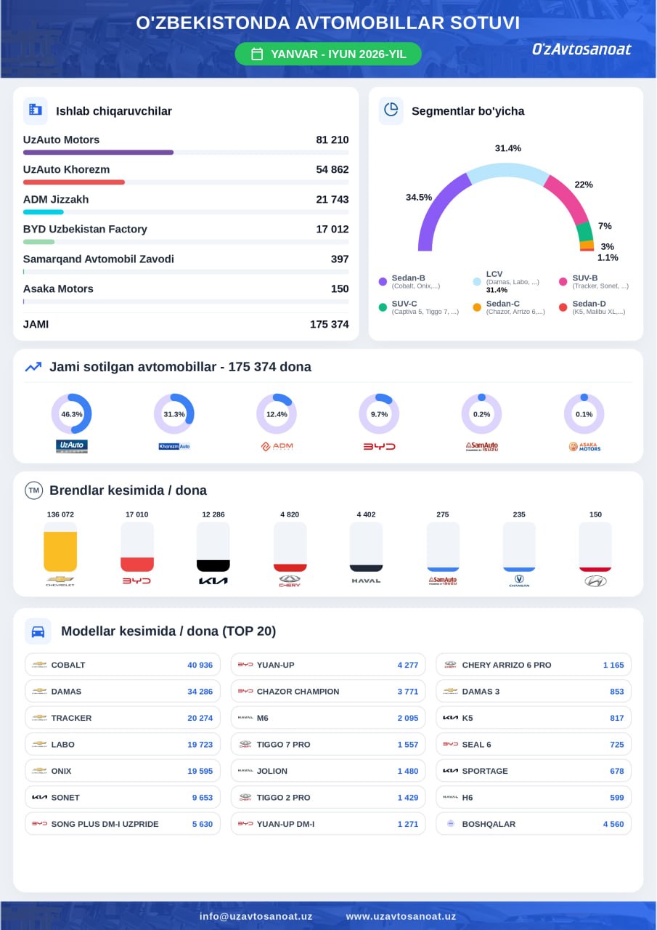Open the www.uzavtosanoat.uz website link
Viewport: 657px width, 930px height.
pos(401,916)
